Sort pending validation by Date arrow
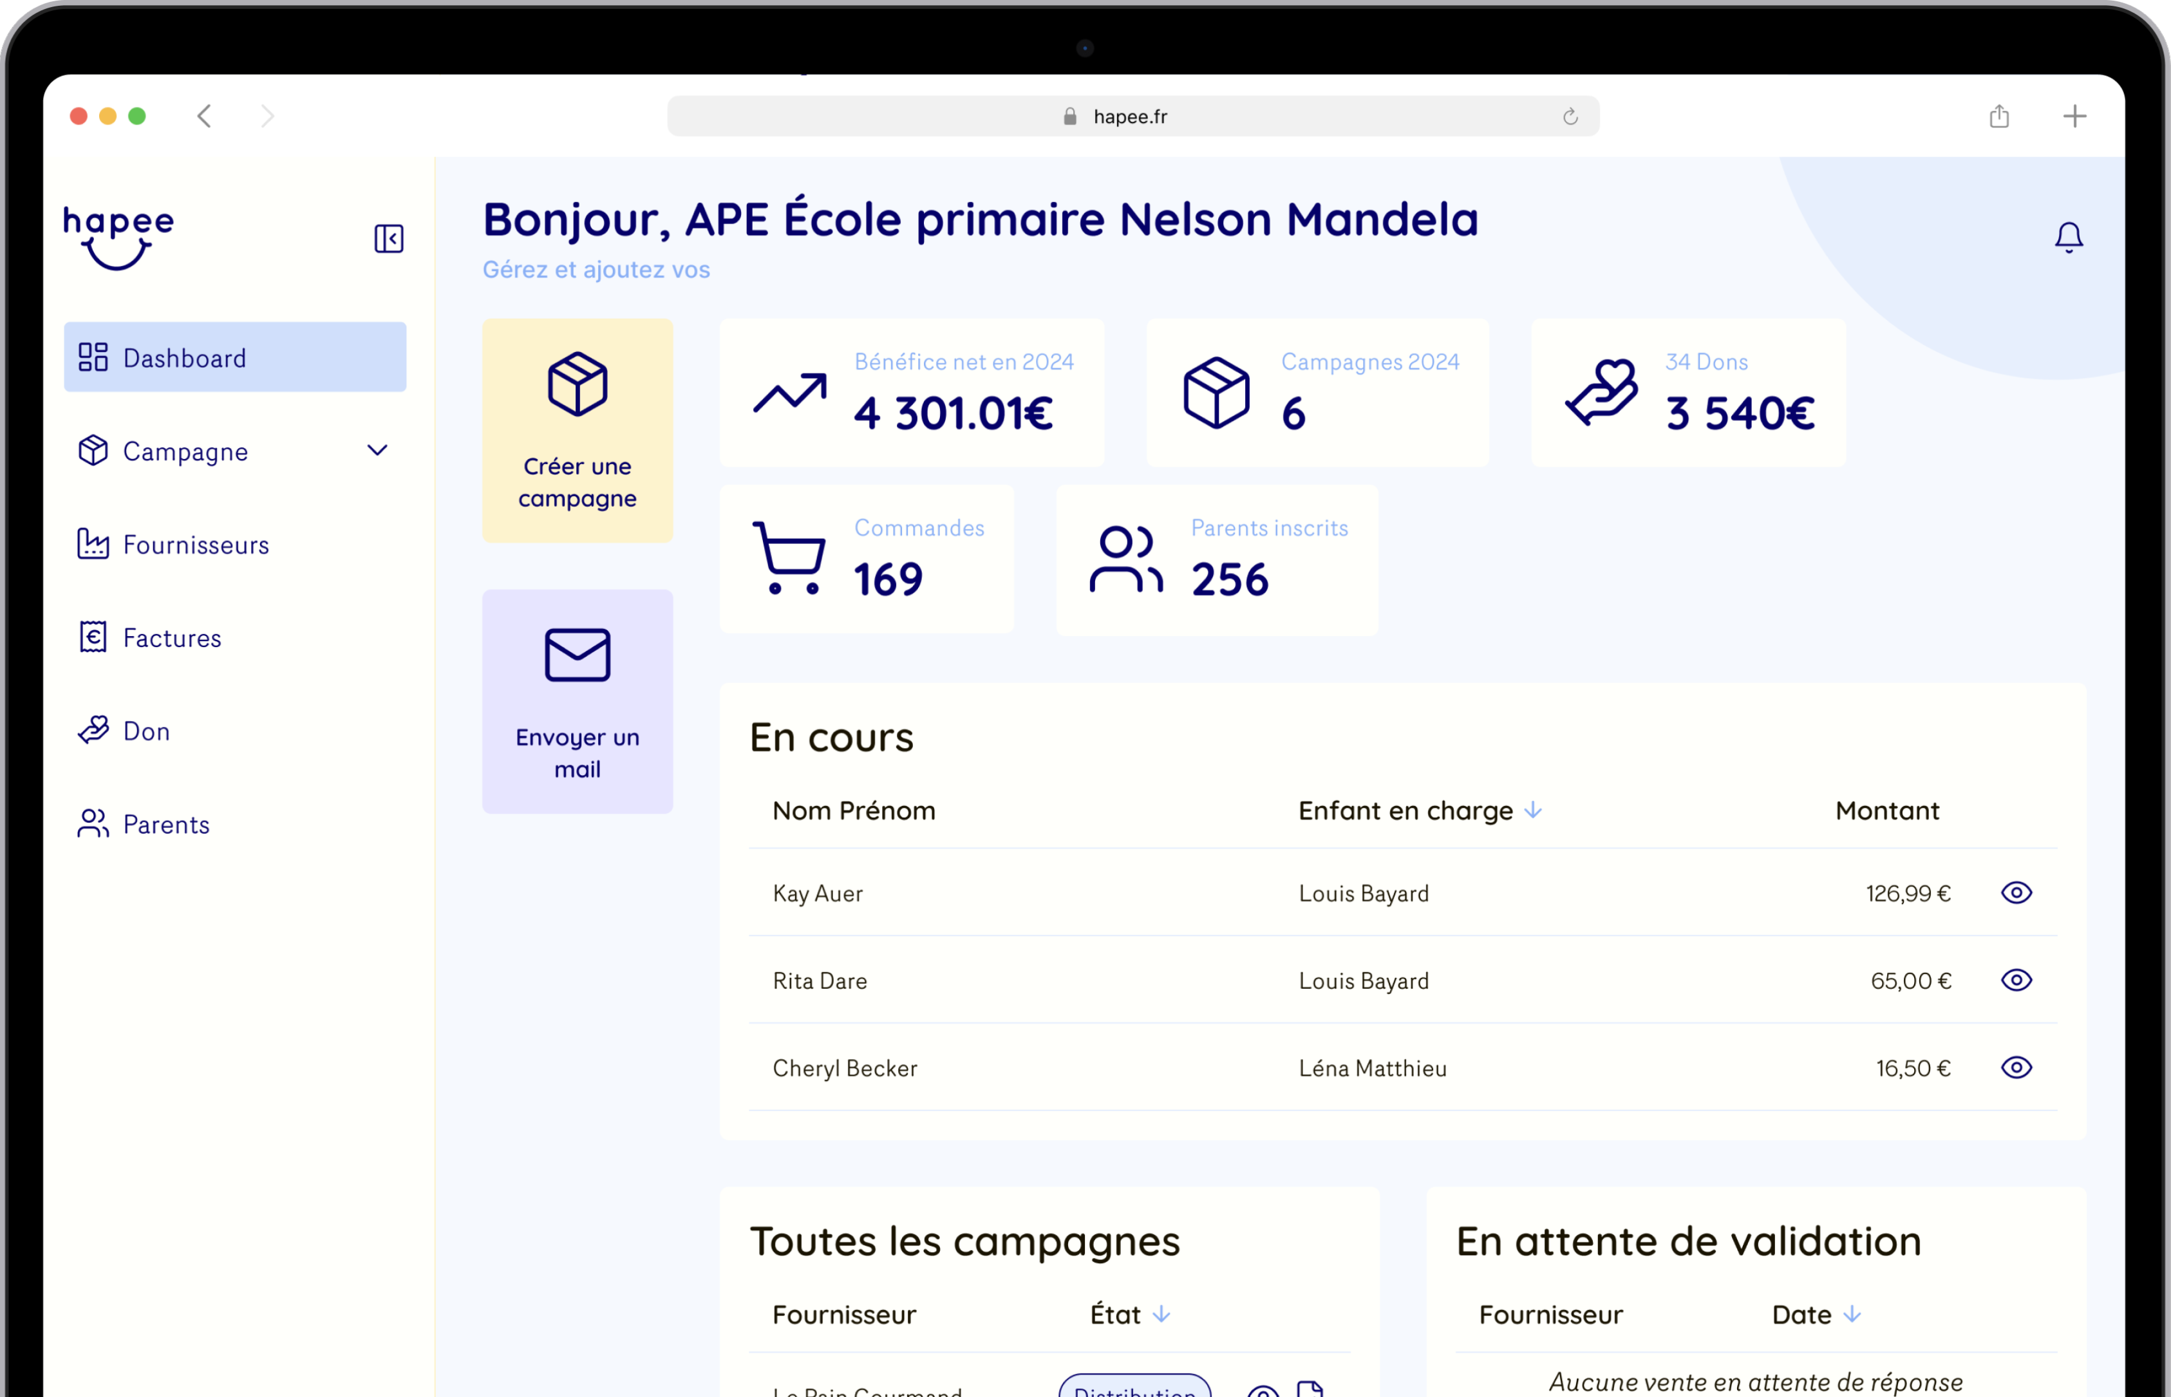The width and height of the screenshot is (2171, 1397). [1852, 1313]
